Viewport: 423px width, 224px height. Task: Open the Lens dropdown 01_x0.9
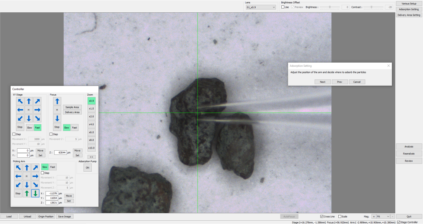coord(261,7)
